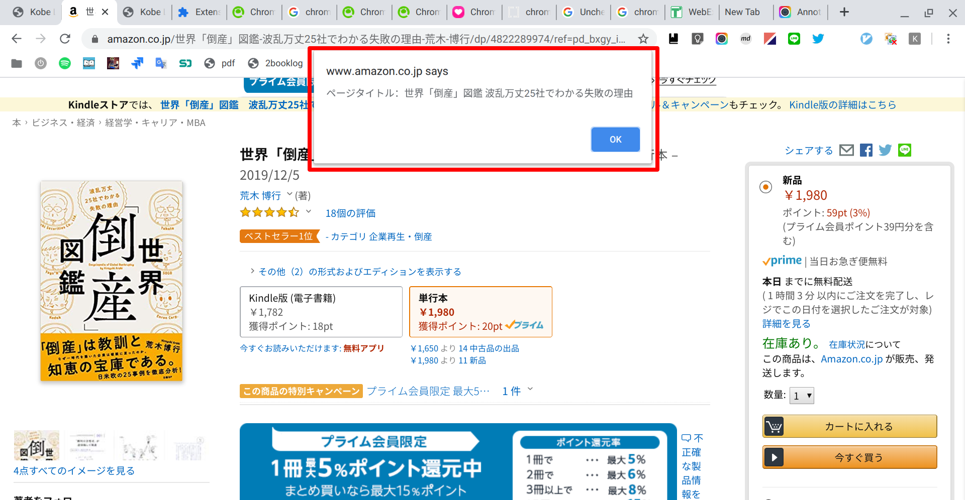Viewport: 965px width, 500px height.
Task: Open the pdf bookmark
Action: 220,63
